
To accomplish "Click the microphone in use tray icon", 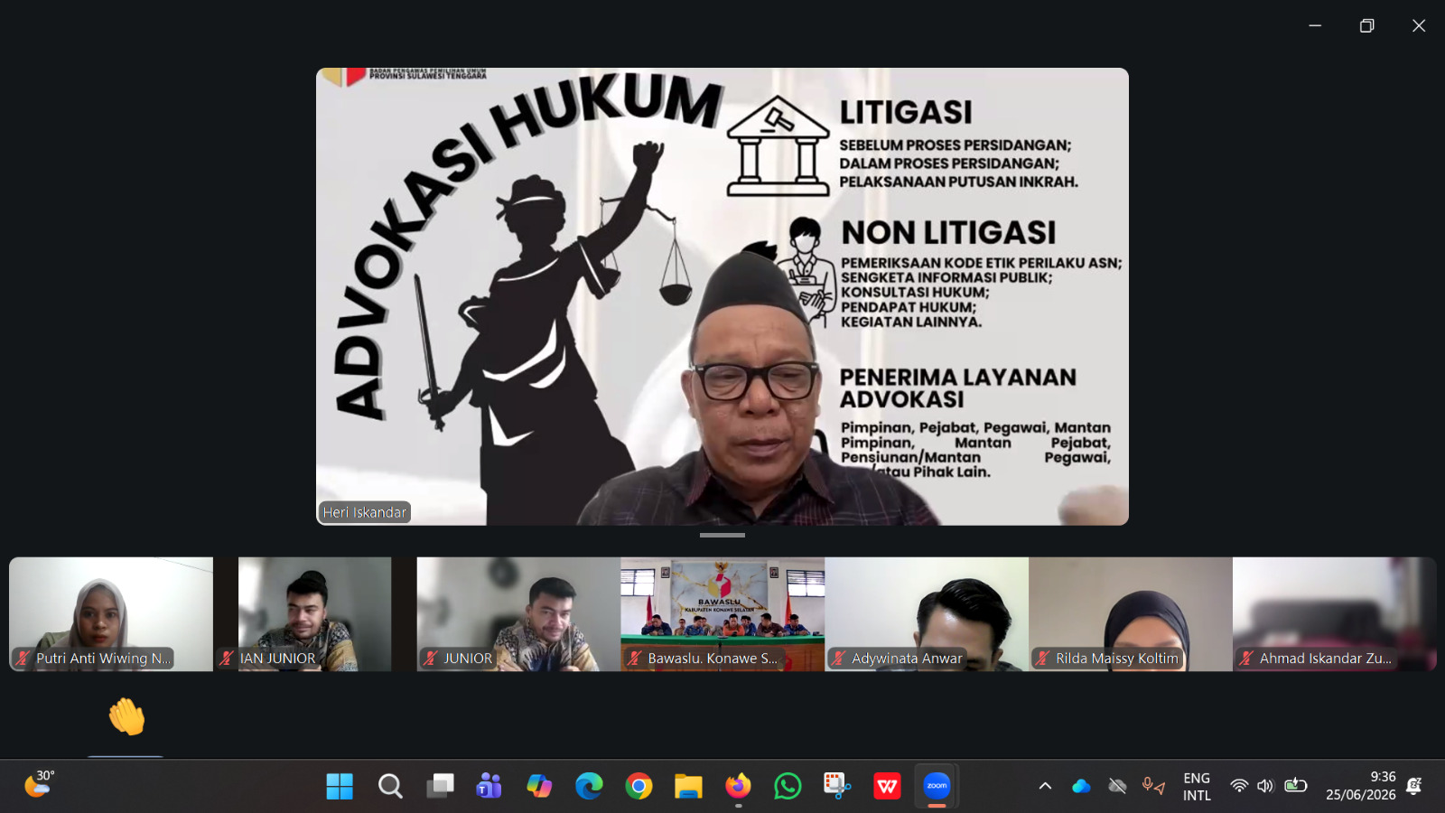I will click(x=1152, y=786).
